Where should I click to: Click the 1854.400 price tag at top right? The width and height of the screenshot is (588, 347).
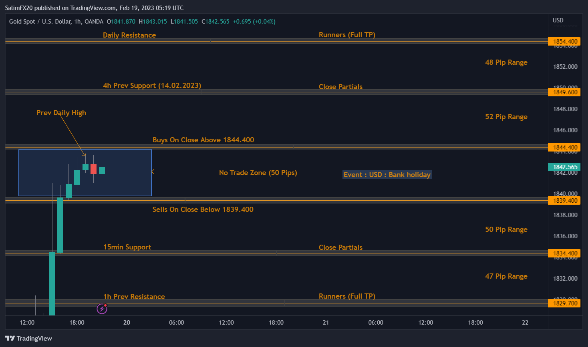click(x=564, y=41)
